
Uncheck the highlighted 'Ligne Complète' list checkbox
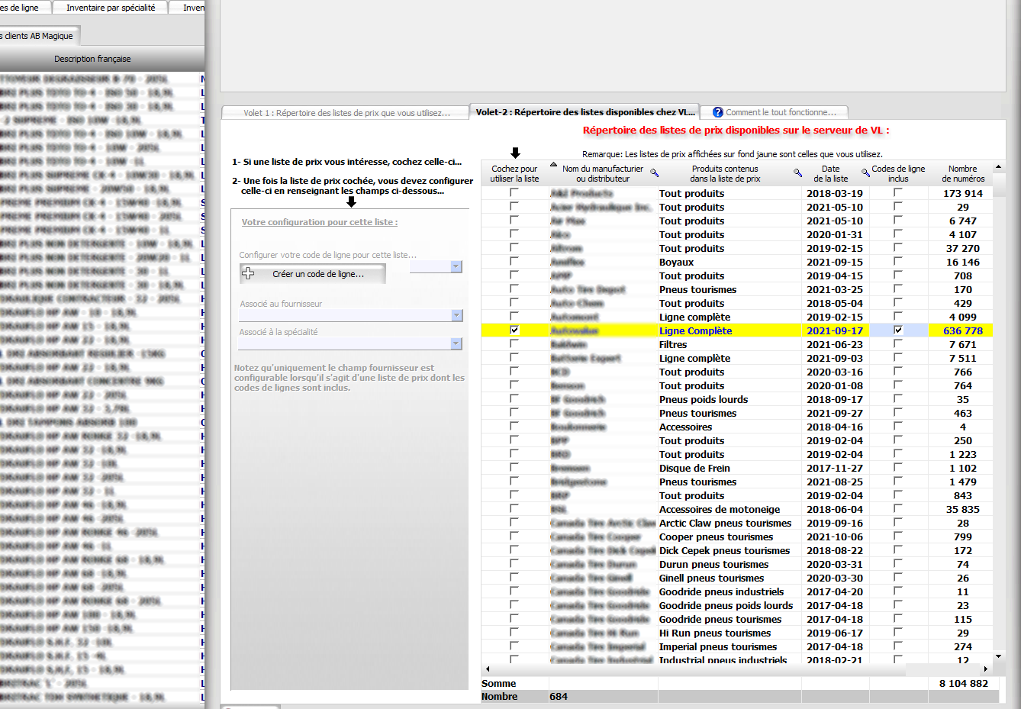point(514,330)
